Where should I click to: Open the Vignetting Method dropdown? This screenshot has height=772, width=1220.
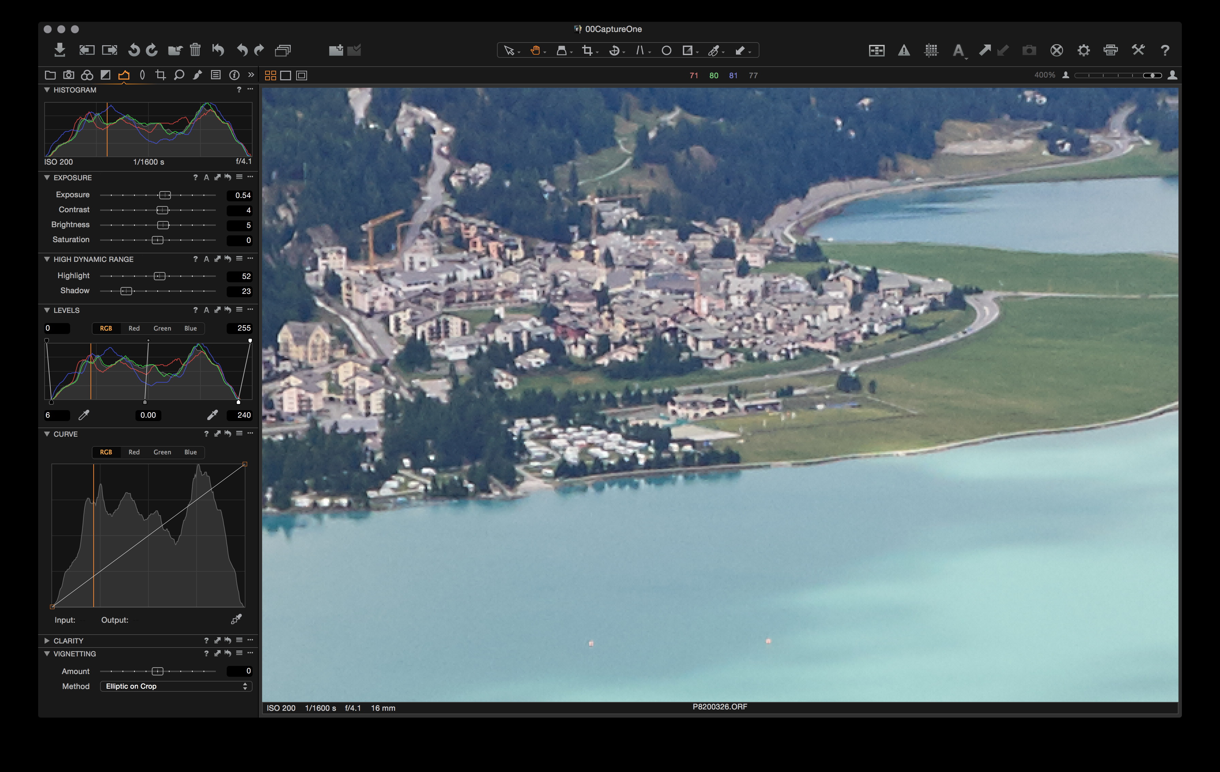click(176, 686)
